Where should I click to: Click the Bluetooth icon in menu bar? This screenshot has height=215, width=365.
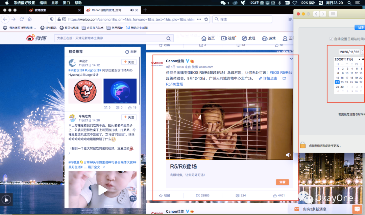(279, 3)
